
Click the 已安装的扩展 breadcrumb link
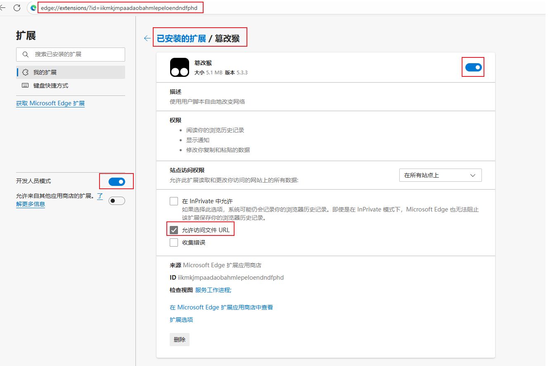click(181, 38)
